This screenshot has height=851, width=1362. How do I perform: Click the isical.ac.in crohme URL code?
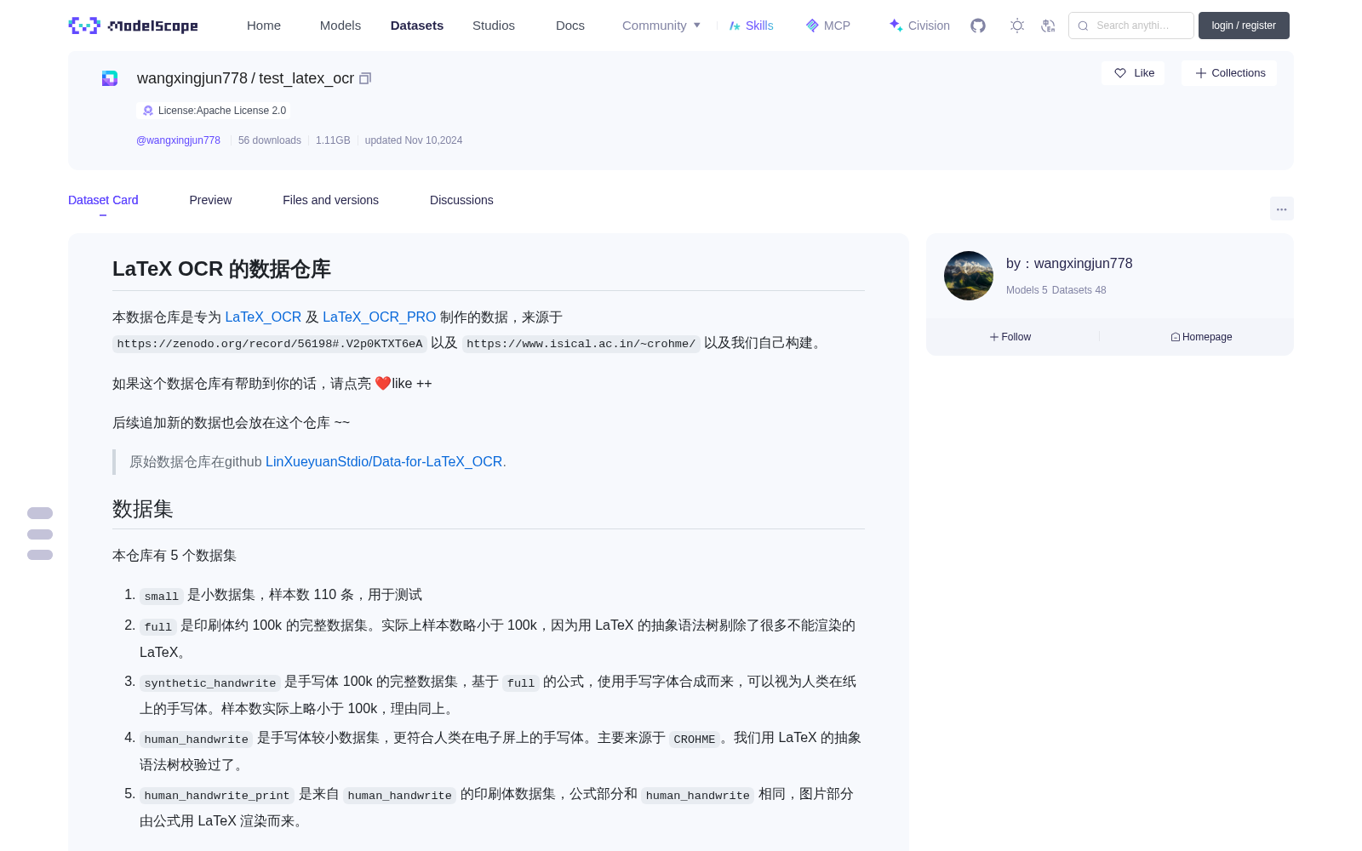(x=581, y=344)
